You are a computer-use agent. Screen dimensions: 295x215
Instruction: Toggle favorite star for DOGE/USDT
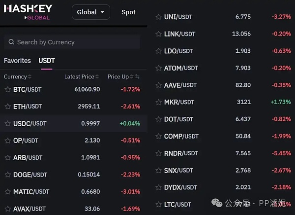(8, 175)
